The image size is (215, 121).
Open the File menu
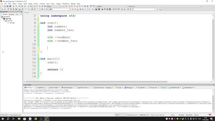[x=2, y=4]
